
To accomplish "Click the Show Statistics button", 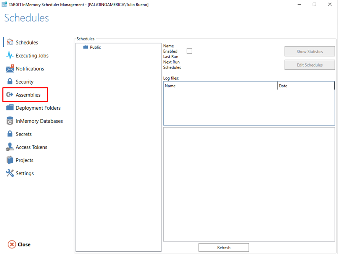I will pyautogui.click(x=309, y=51).
